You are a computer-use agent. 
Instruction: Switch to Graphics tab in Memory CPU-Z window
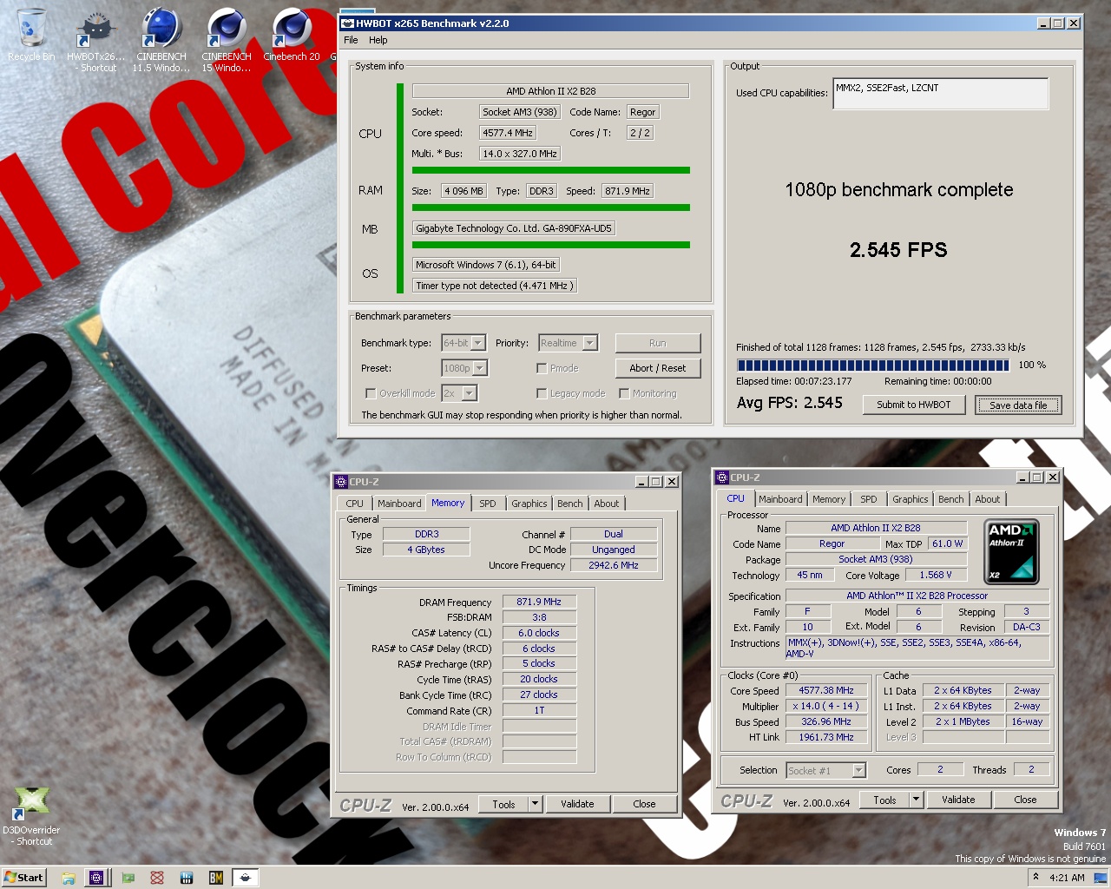pyautogui.click(x=529, y=504)
